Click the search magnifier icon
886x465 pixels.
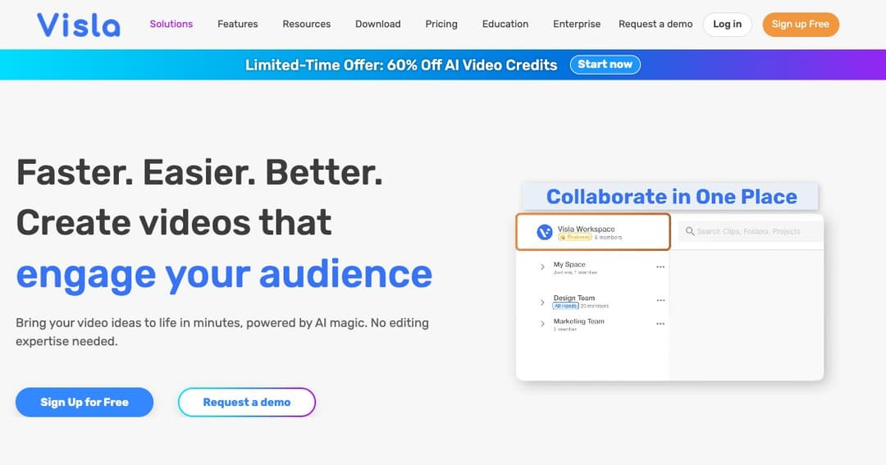click(690, 231)
